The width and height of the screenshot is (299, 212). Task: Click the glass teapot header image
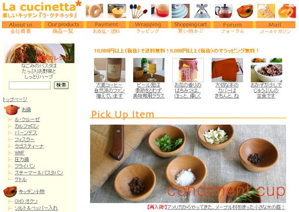coord(224,11)
